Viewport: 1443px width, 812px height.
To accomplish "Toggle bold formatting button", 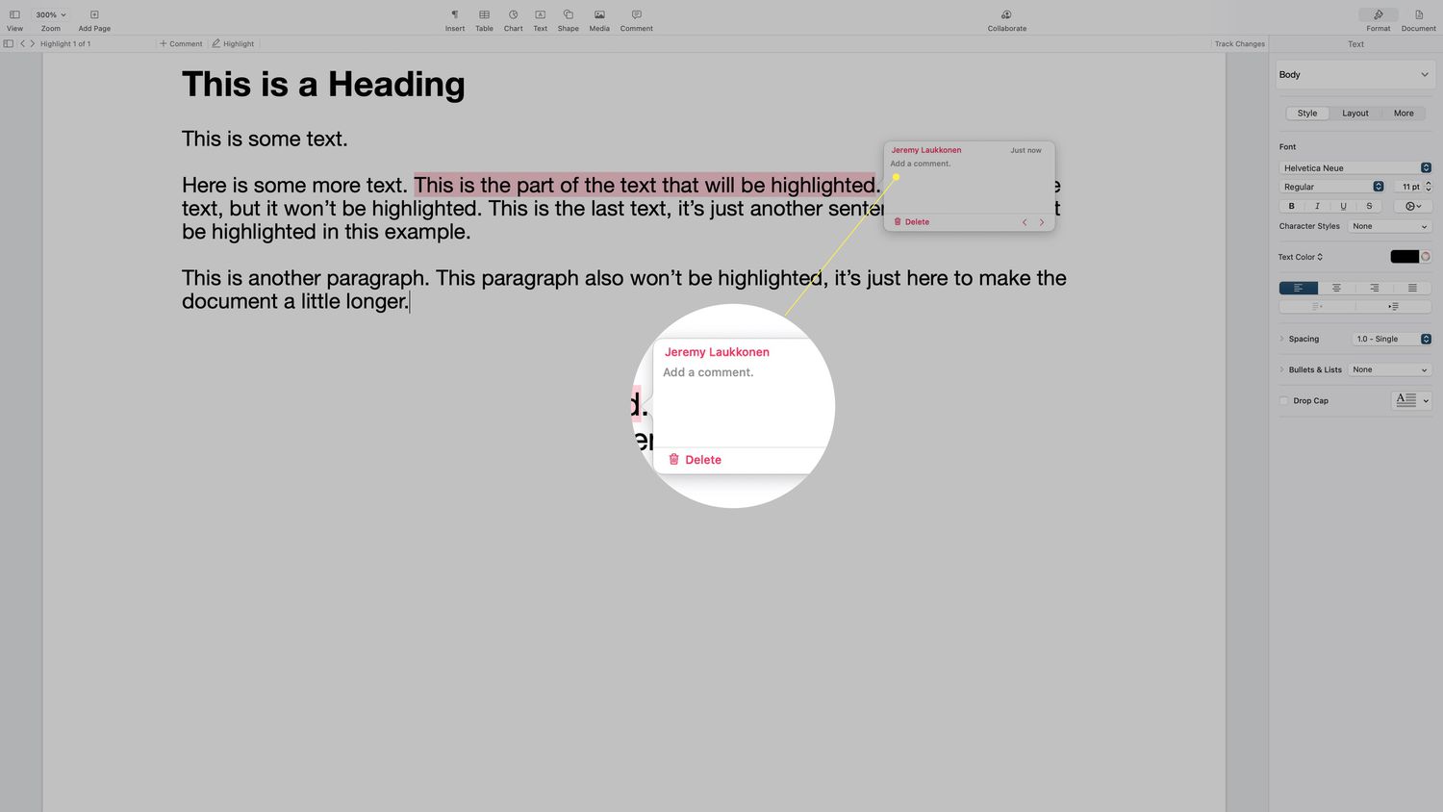I will click(x=1291, y=206).
